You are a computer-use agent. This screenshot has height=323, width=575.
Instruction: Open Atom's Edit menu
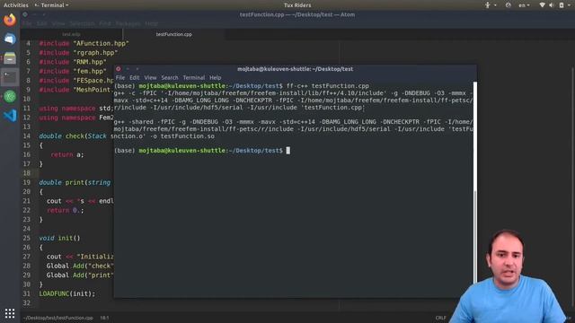[42, 23]
